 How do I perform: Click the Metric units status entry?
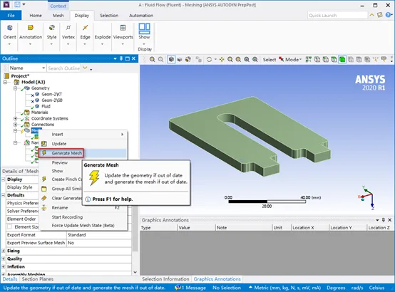(285, 288)
